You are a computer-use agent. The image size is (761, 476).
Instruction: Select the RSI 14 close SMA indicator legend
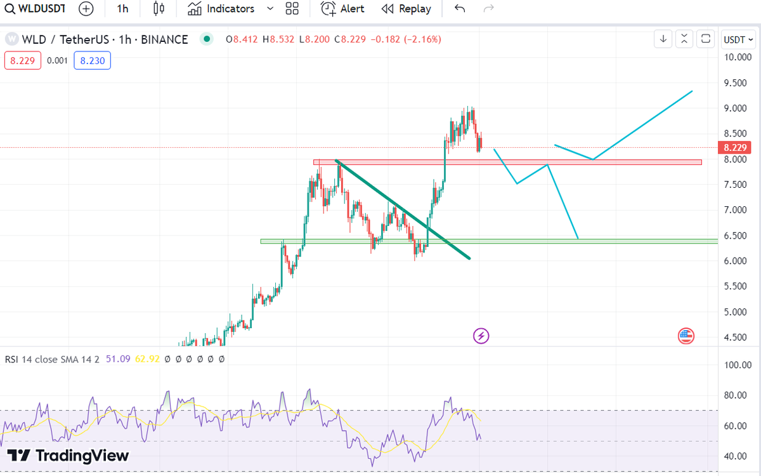pos(53,359)
